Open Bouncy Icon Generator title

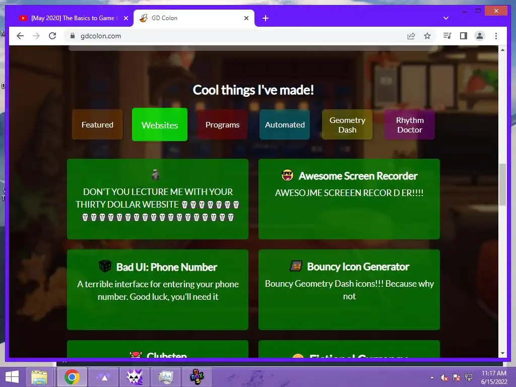(358, 267)
